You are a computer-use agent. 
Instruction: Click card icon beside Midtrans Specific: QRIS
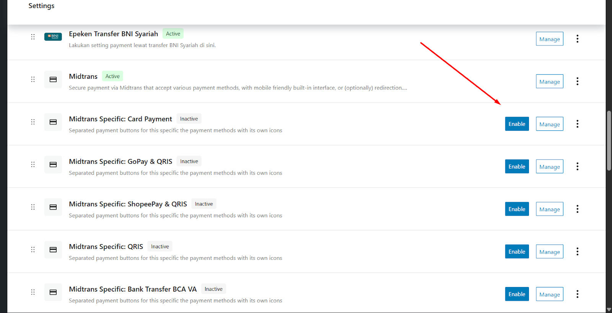[53, 249]
